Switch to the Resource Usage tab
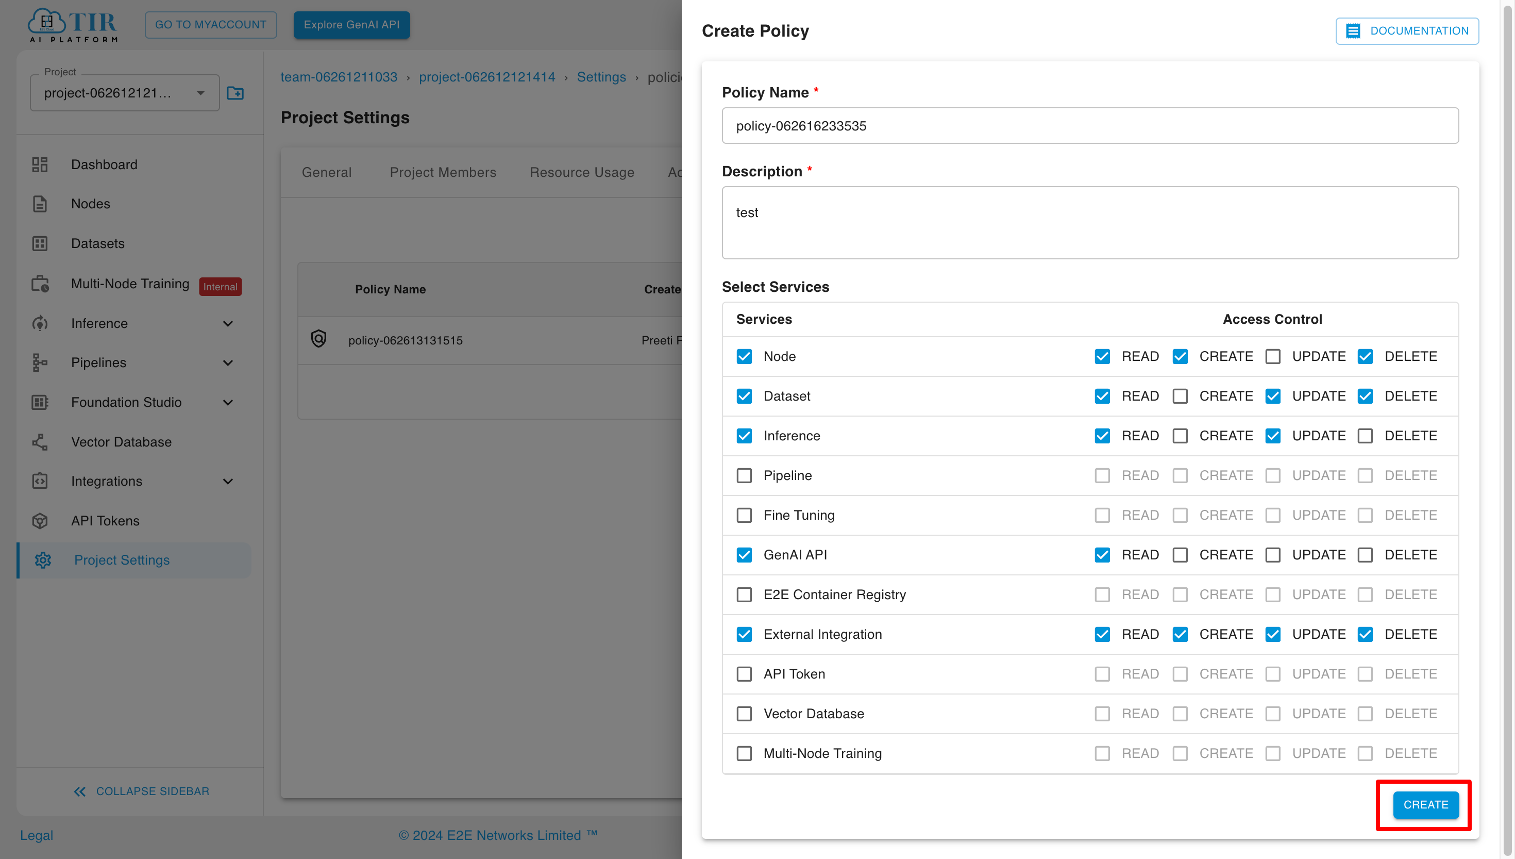The width and height of the screenshot is (1515, 859). coord(582,172)
